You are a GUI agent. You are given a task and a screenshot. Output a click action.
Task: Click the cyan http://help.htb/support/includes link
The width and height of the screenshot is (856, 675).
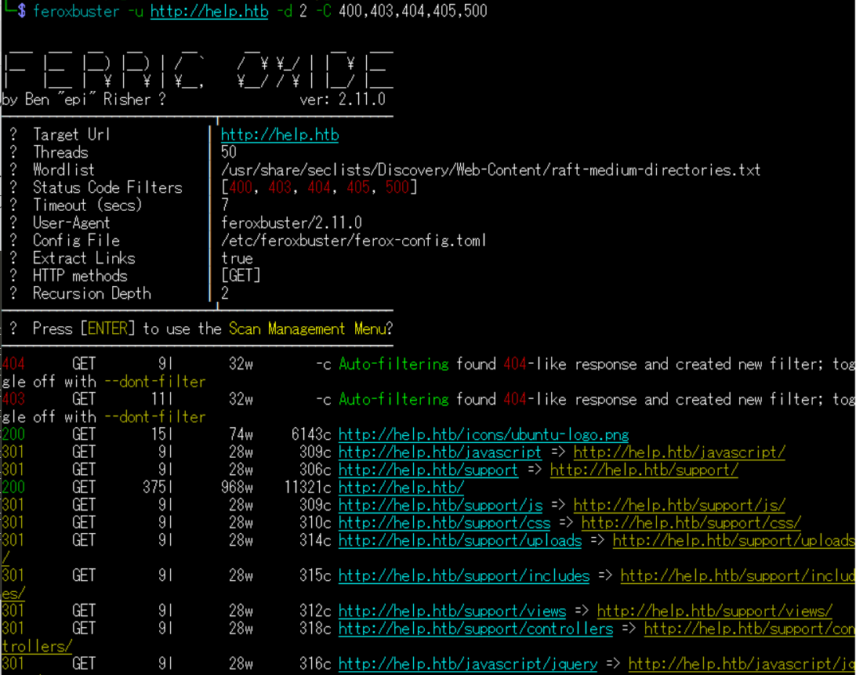pos(463,575)
